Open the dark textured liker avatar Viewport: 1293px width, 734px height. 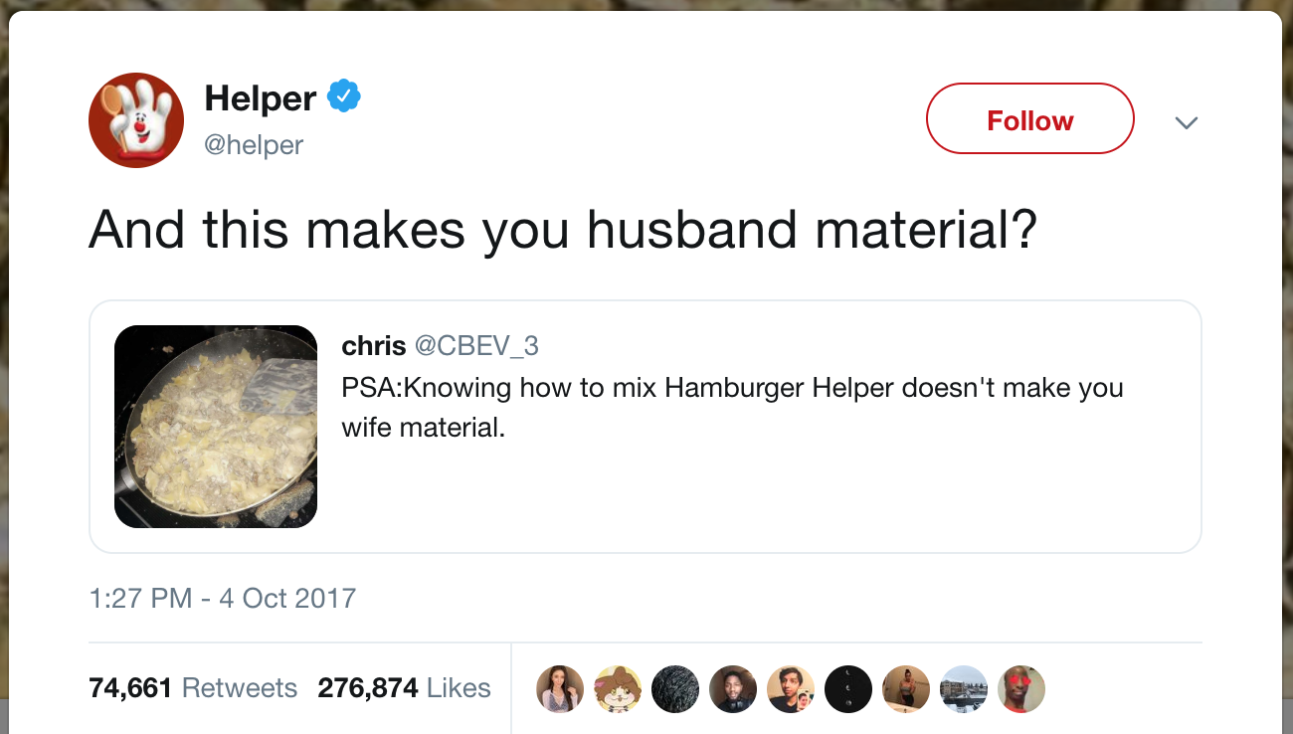675,689
